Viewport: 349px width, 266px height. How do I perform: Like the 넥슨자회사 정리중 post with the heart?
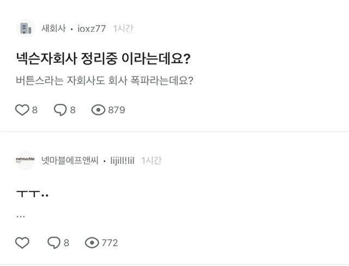point(21,110)
